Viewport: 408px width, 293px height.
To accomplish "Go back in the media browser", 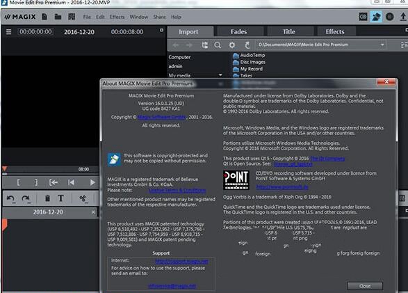I will point(176,45).
